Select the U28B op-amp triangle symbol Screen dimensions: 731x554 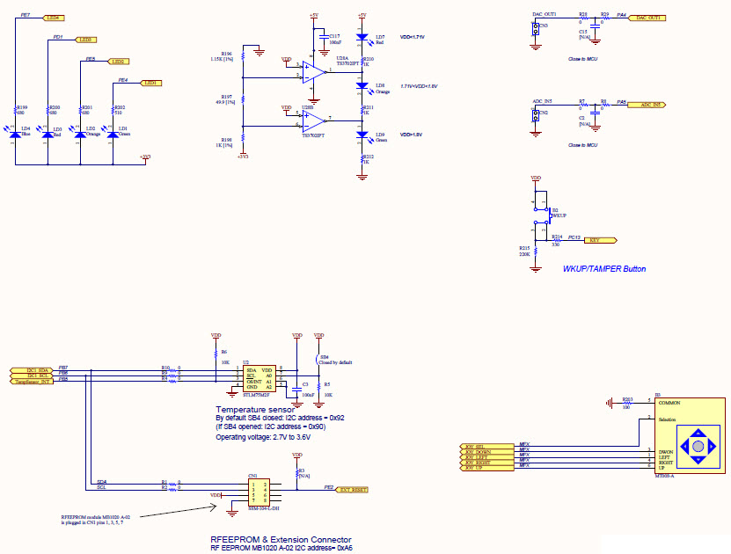pos(311,120)
